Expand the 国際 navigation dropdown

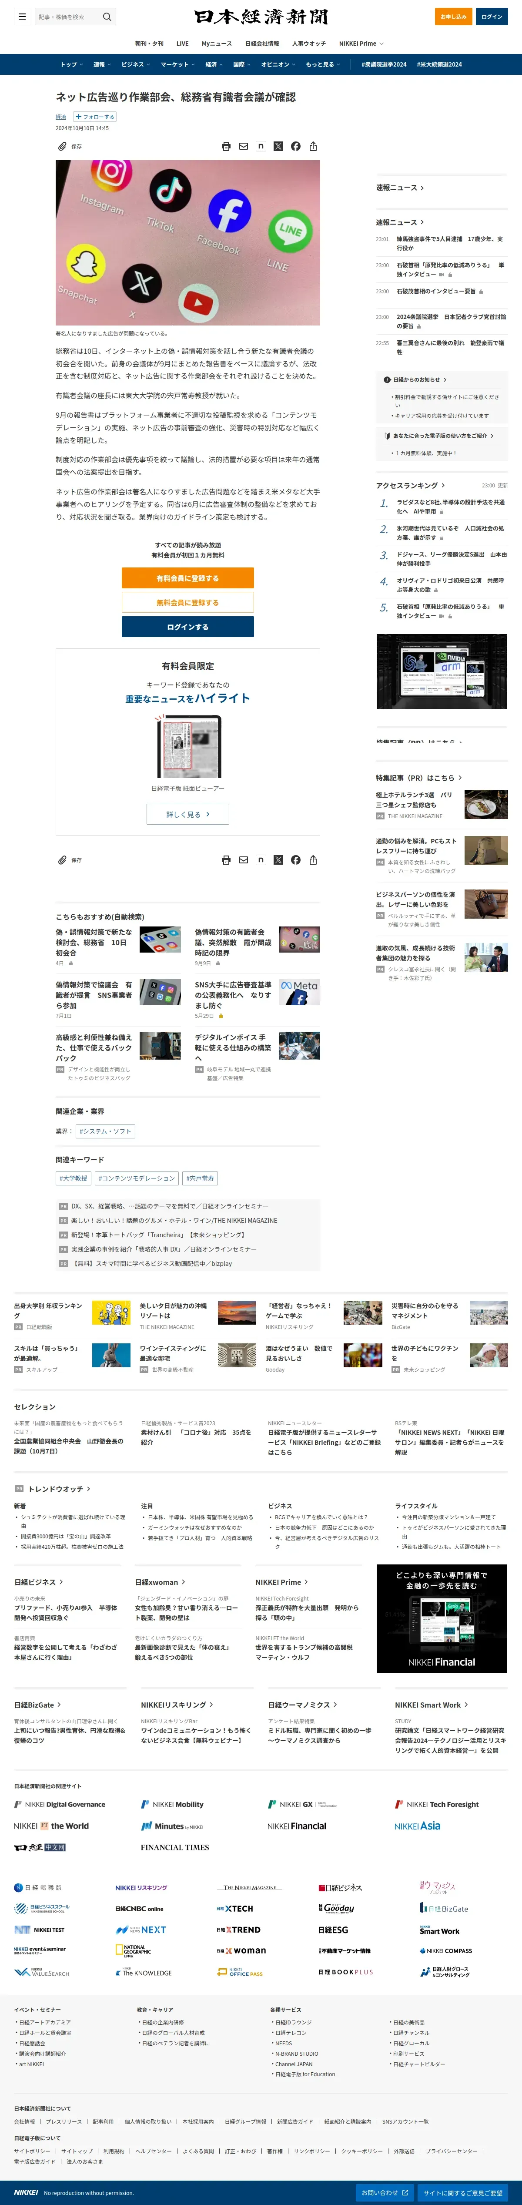pyautogui.click(x=242, y=64)
